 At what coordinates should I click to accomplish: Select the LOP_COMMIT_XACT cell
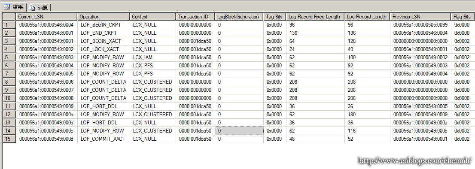[104, 139]
